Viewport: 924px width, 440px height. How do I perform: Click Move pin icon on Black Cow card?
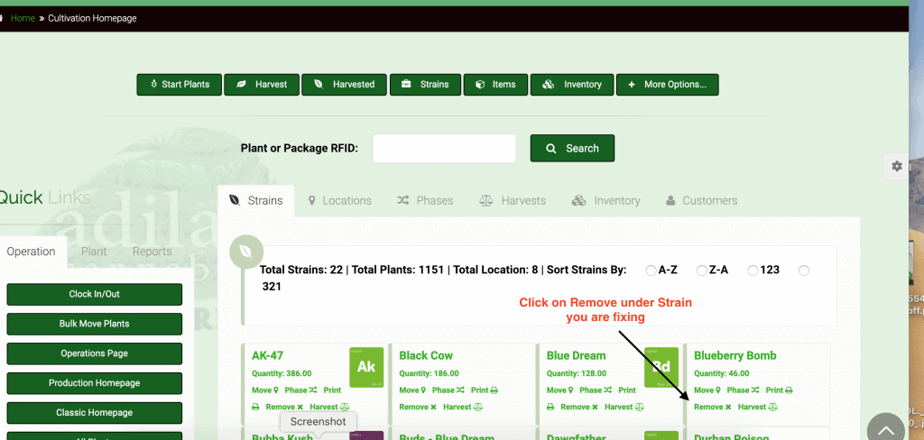point(424,390)
